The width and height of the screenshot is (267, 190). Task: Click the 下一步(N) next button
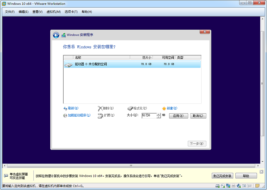[x=197, y=144]
